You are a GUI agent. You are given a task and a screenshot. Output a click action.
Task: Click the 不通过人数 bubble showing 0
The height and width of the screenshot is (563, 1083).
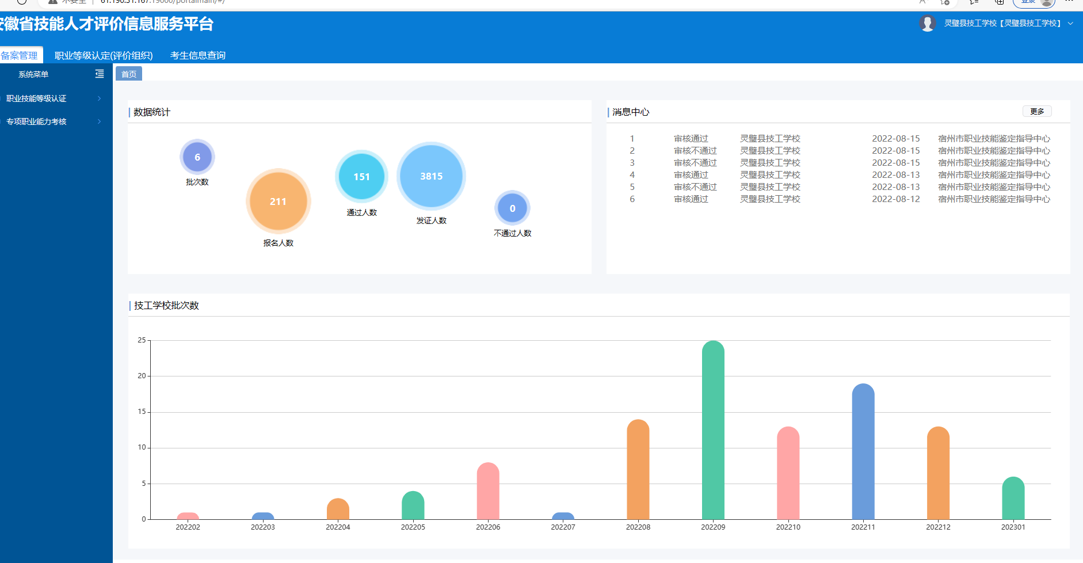pyautogui.click(x=512, y=208)
